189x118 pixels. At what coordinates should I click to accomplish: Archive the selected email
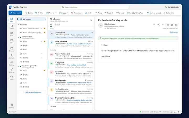(x=39, y=13)
